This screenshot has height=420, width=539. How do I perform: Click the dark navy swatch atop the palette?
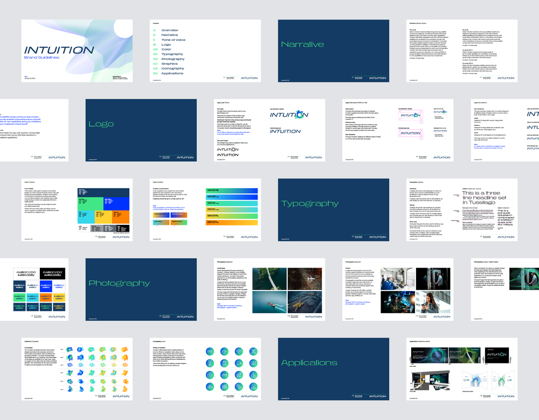[103, 192]
